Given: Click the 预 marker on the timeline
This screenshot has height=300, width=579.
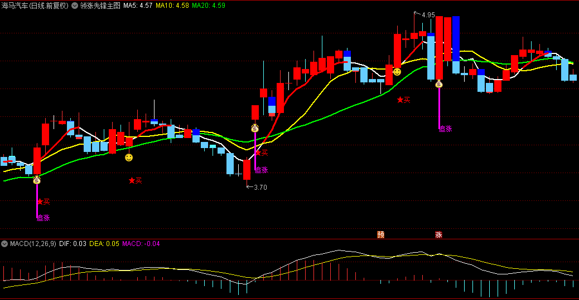Looking at the screenshot, I should (381, 235).
